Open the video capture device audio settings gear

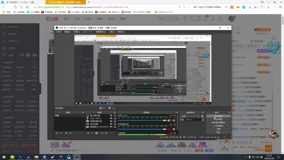coord(174,129)
